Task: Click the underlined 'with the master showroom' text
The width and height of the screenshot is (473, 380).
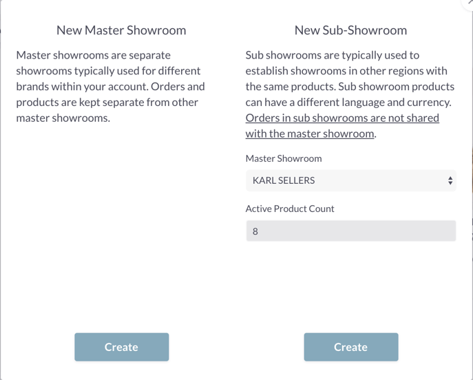Action: pos(310,134)
